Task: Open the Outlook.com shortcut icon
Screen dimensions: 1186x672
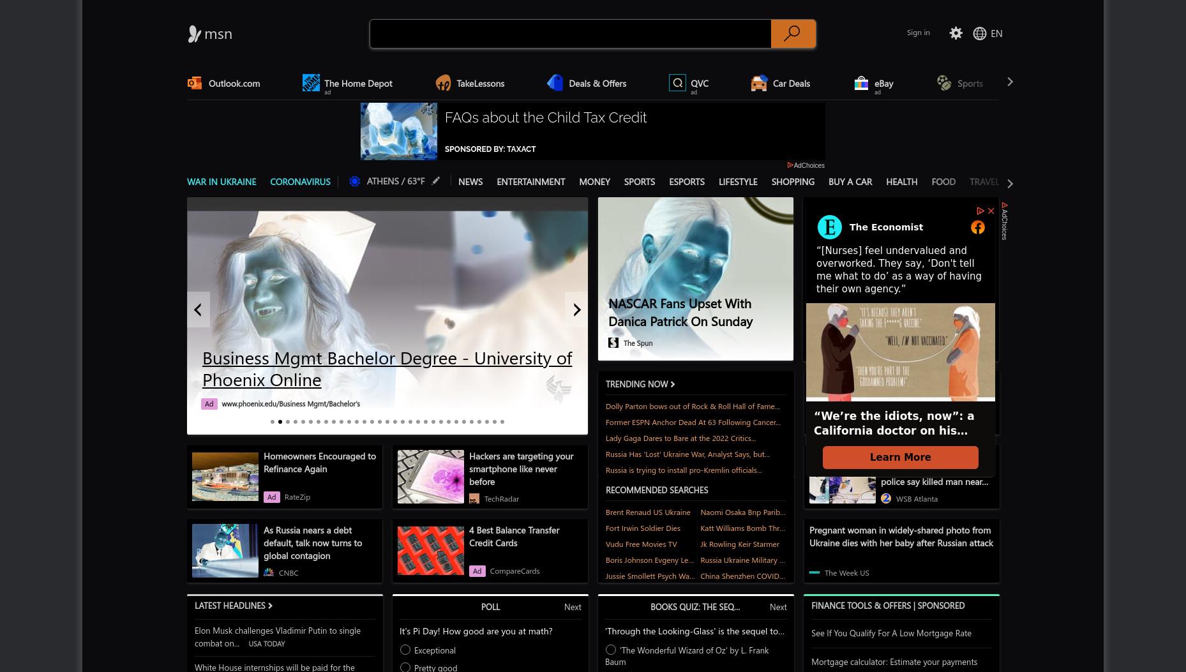Action: pos(195,83)
